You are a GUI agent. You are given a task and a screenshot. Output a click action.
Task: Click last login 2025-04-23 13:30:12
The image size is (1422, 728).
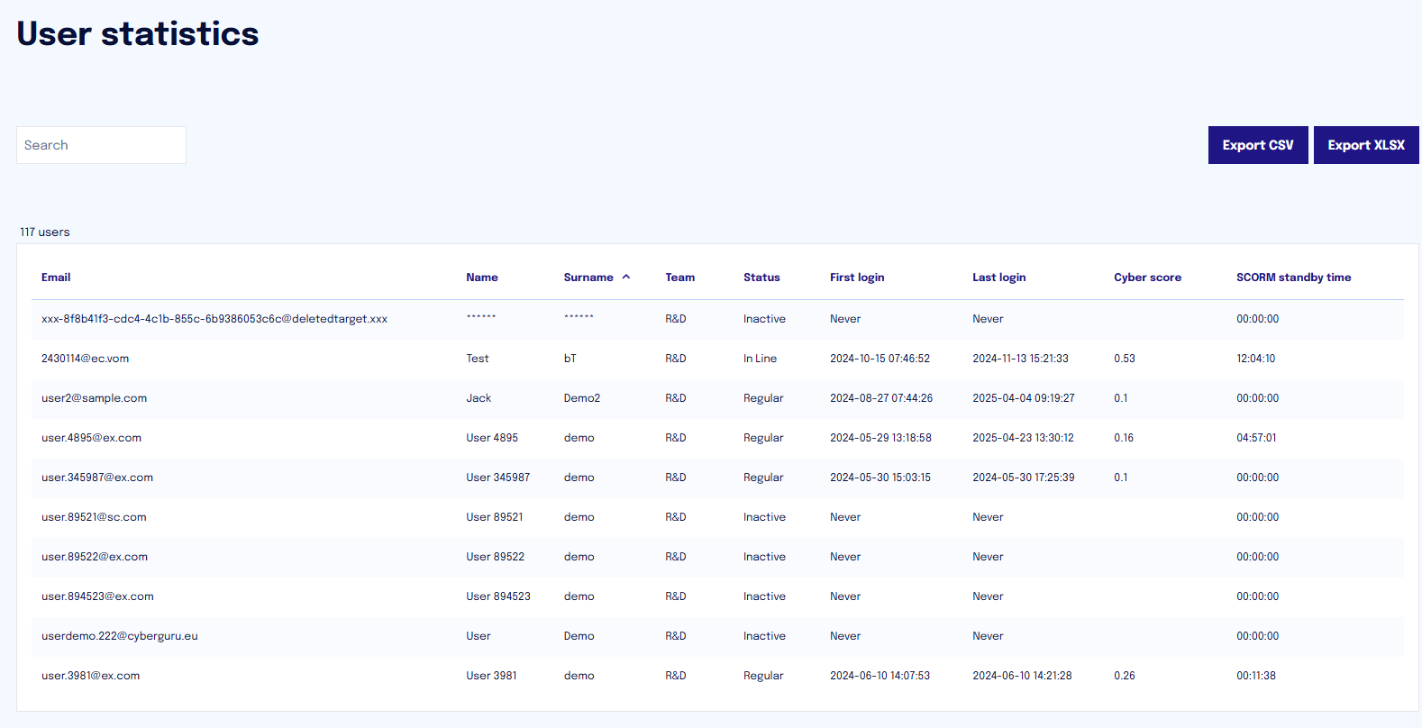1024,438
